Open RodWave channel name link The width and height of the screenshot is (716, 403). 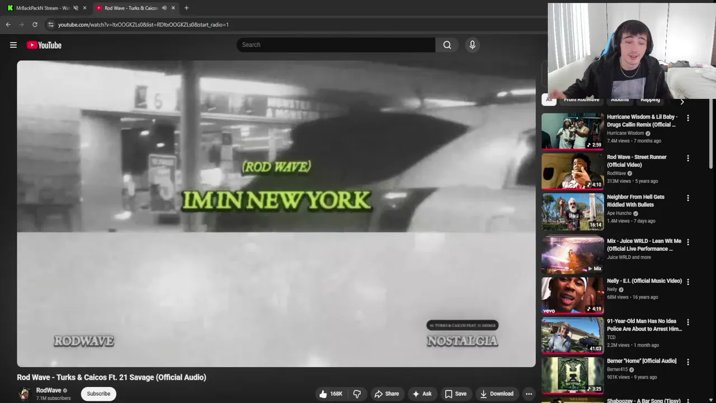pyautogui.click(x=49, y=390)
